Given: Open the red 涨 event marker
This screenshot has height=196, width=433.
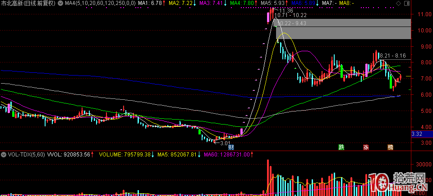Looking at the screenshot, I should [366, 147].
